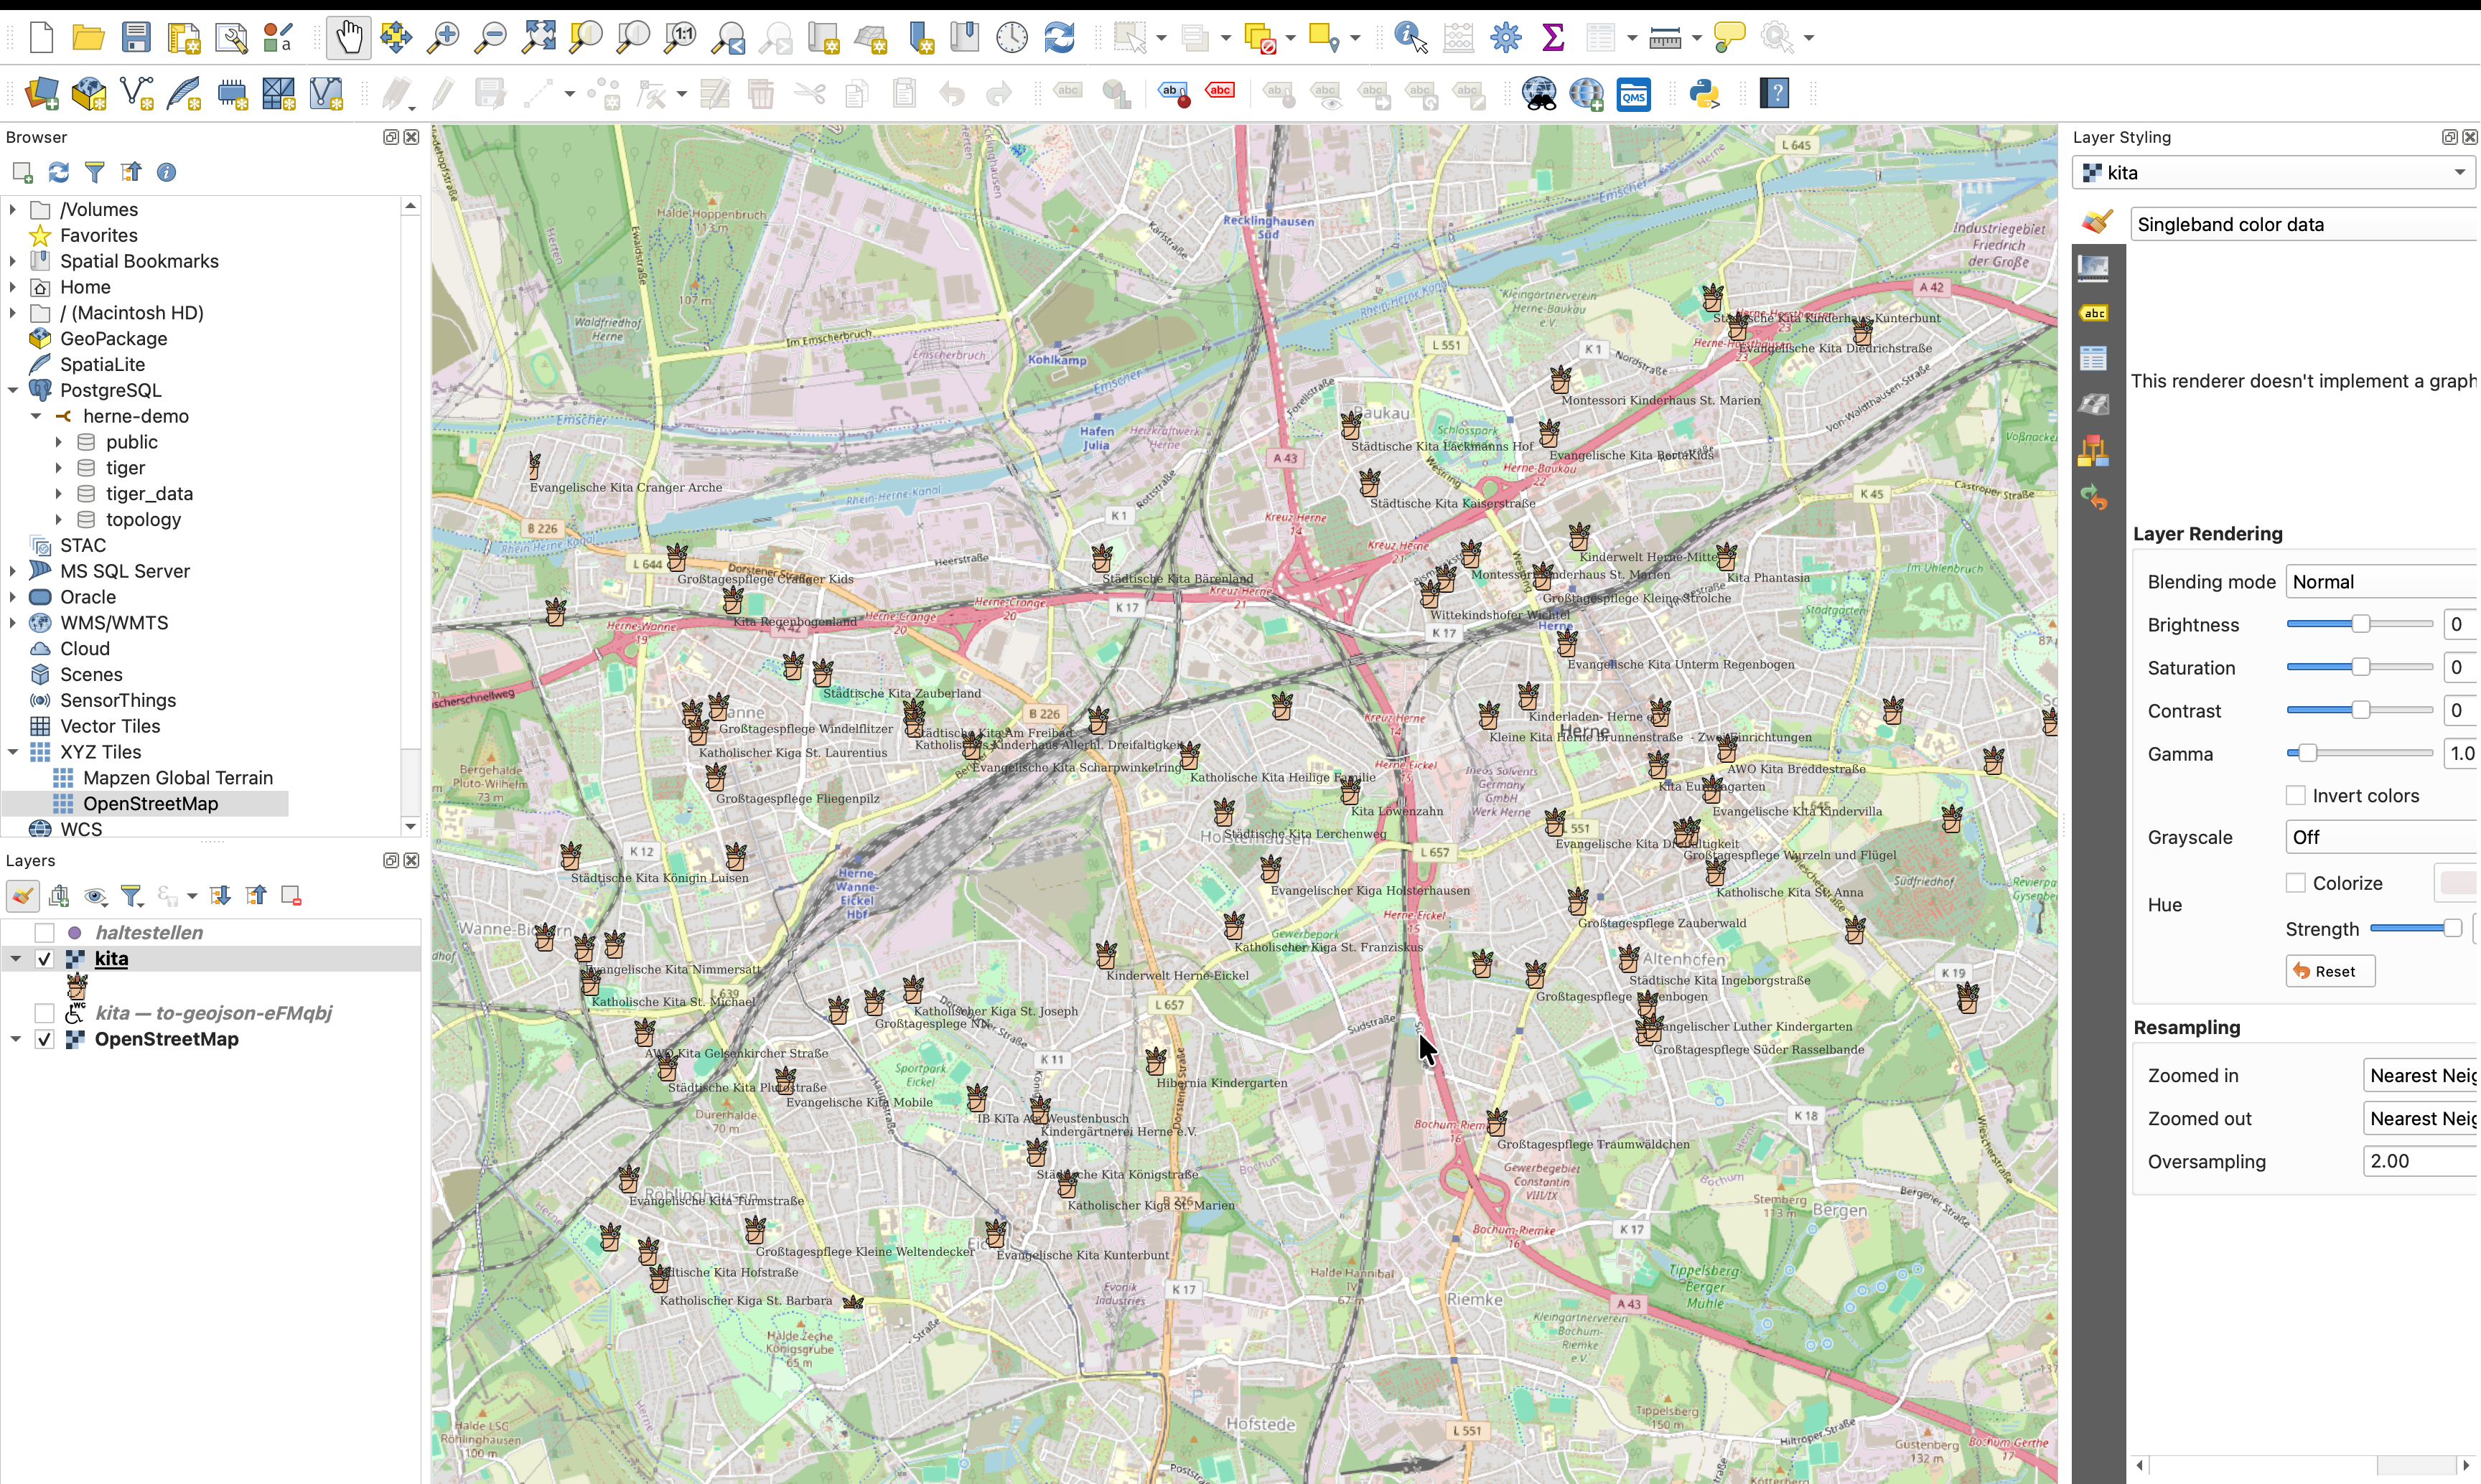Viewport: 2481px width, 1484px height.
Task: Enable the kita — to-geojson-eFMqbj layer checkbox
Action: pos(44,1013)
